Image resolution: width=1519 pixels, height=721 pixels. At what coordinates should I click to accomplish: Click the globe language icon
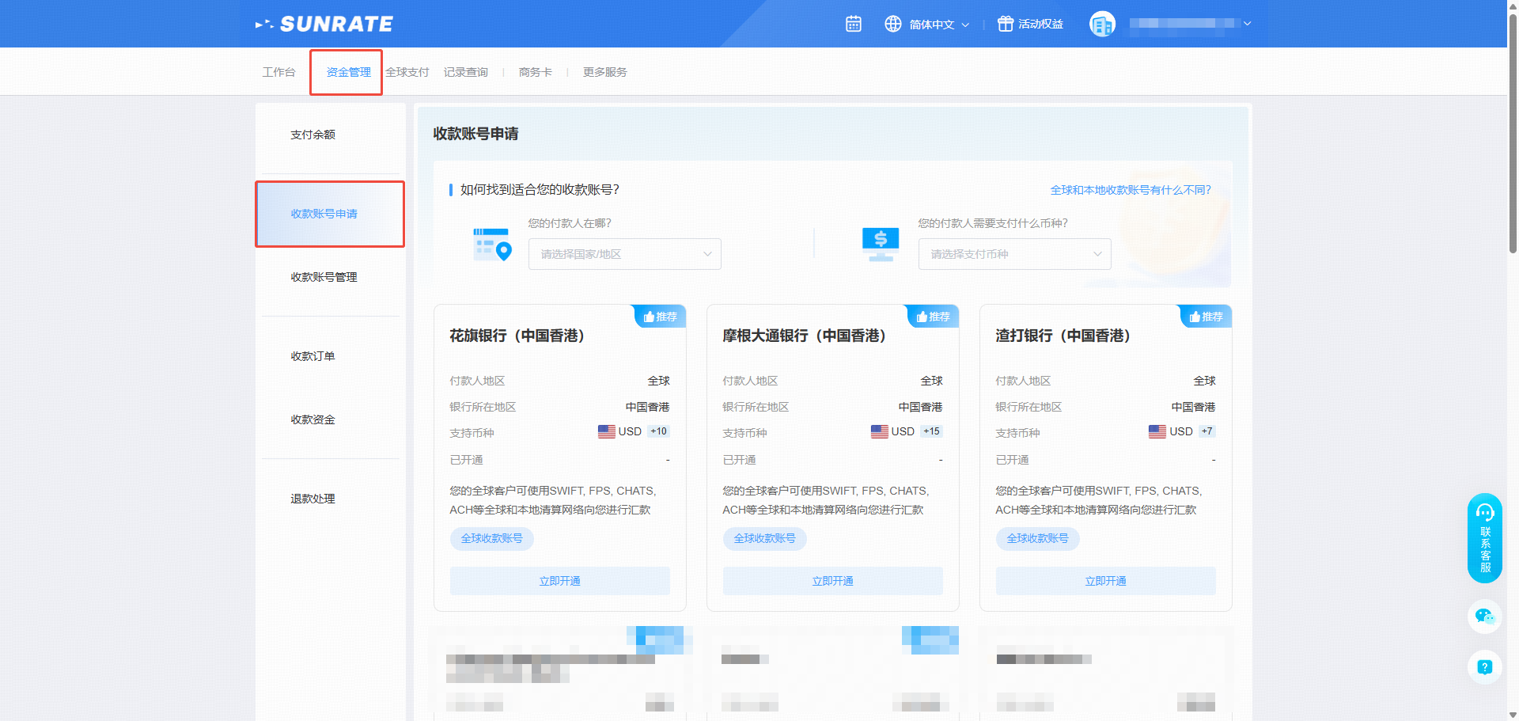(893, 24)
